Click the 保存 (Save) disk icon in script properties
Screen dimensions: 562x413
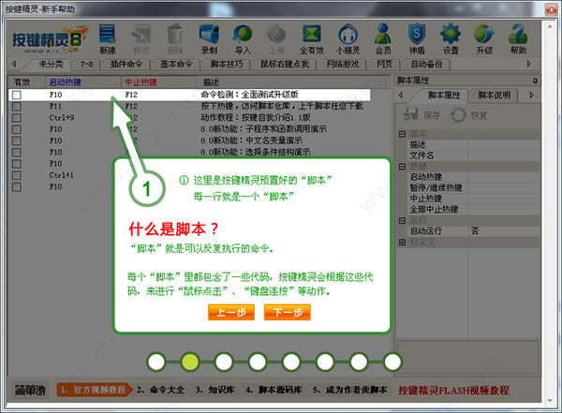coord(421,115)
